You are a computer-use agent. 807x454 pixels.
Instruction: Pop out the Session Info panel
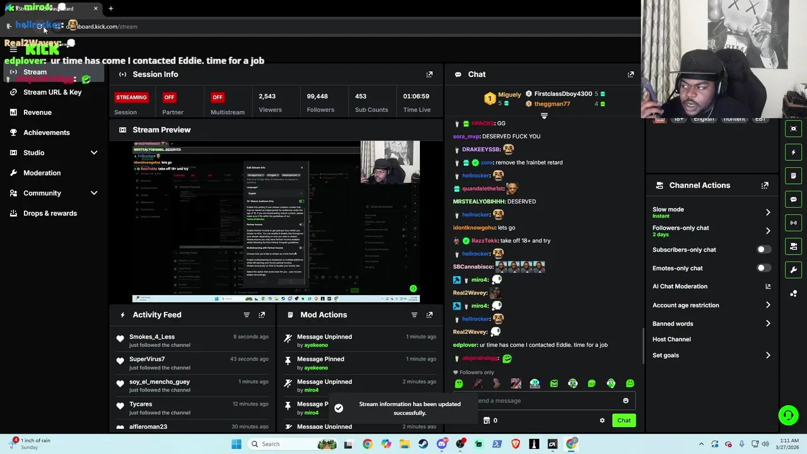[429, 74]
